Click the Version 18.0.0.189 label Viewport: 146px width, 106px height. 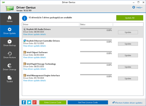(x=24, y=10)
